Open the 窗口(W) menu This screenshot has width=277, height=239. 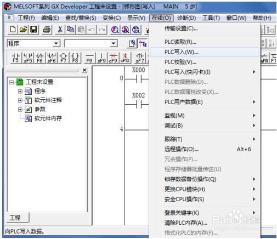[236, 18]
